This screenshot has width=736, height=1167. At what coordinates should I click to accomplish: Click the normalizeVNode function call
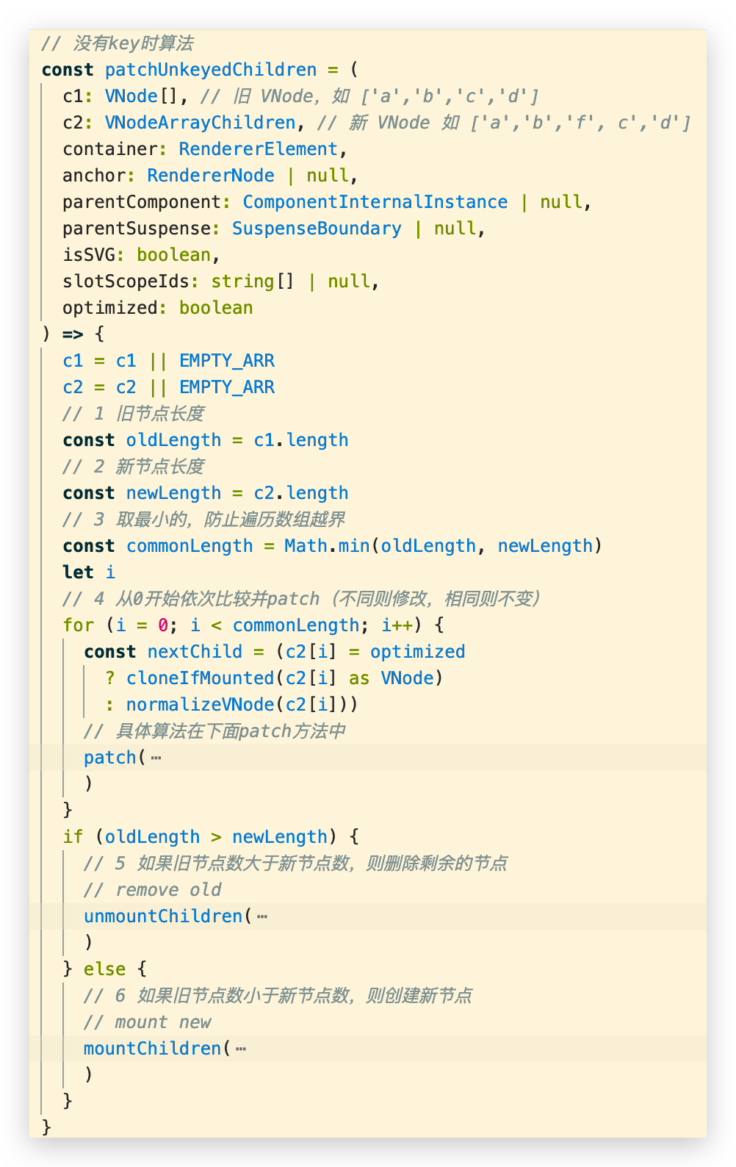pyautogui.click(x=200, y=705)
